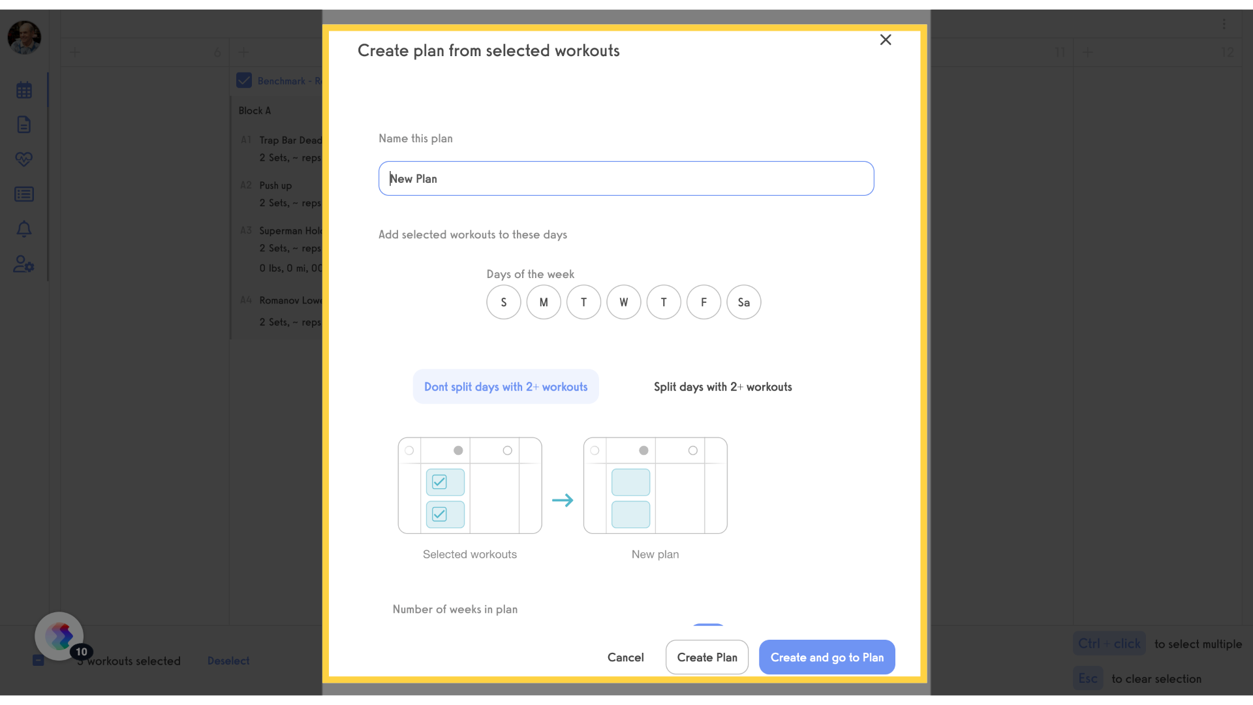Click the Name this plan input field
The height and width of the screenshot is (705, 1253).
[626, 179]
